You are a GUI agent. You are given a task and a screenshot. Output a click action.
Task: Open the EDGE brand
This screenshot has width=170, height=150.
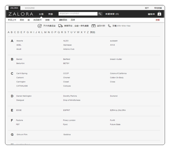19,110
